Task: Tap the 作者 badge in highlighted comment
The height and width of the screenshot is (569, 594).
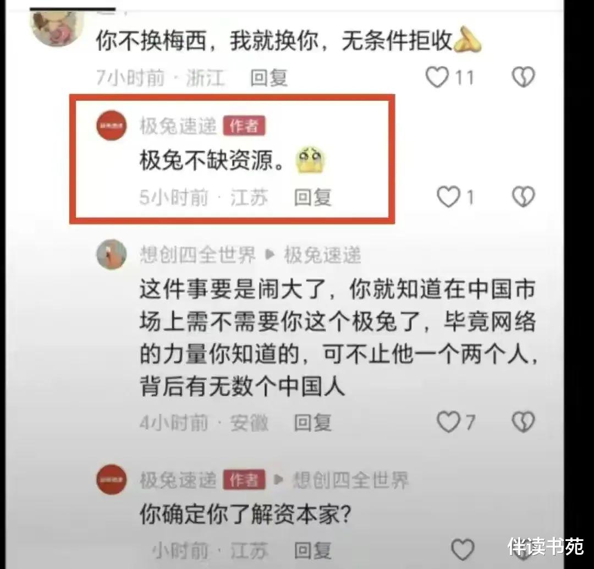Action: 244,126
